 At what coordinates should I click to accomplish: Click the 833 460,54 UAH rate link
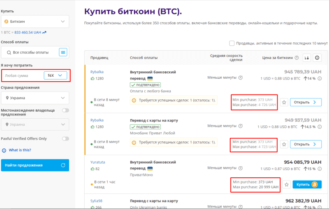tap(28, 33)
